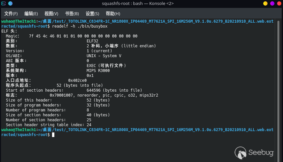Image resolution: width=283 pixels, height=162 pixels.
Task: Click the terminal cursor at the last prompt
Action: click(53, 135)
